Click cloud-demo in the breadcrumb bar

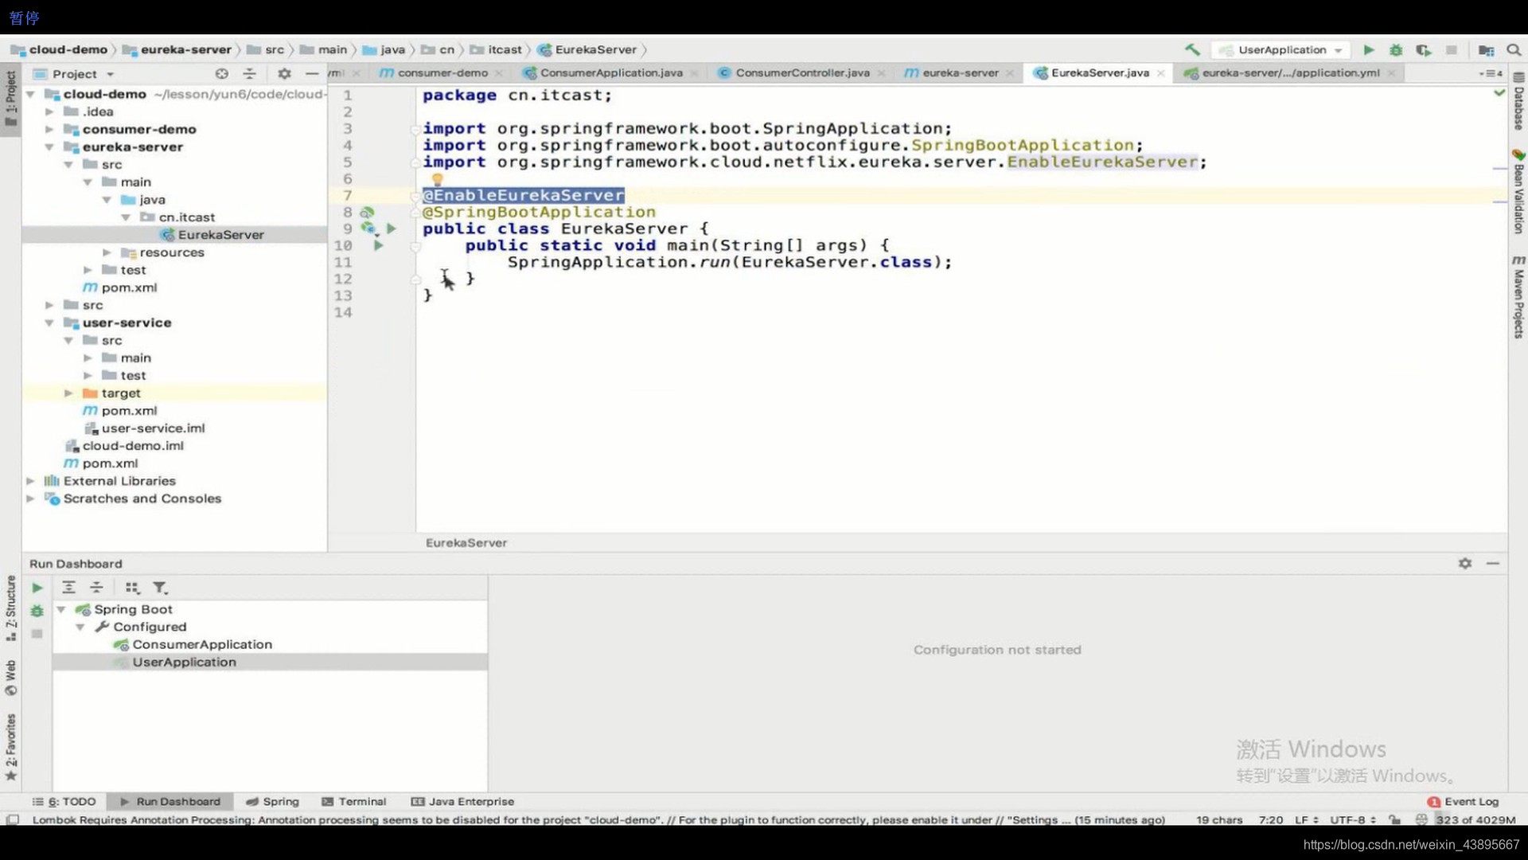[x=68, y=49]
